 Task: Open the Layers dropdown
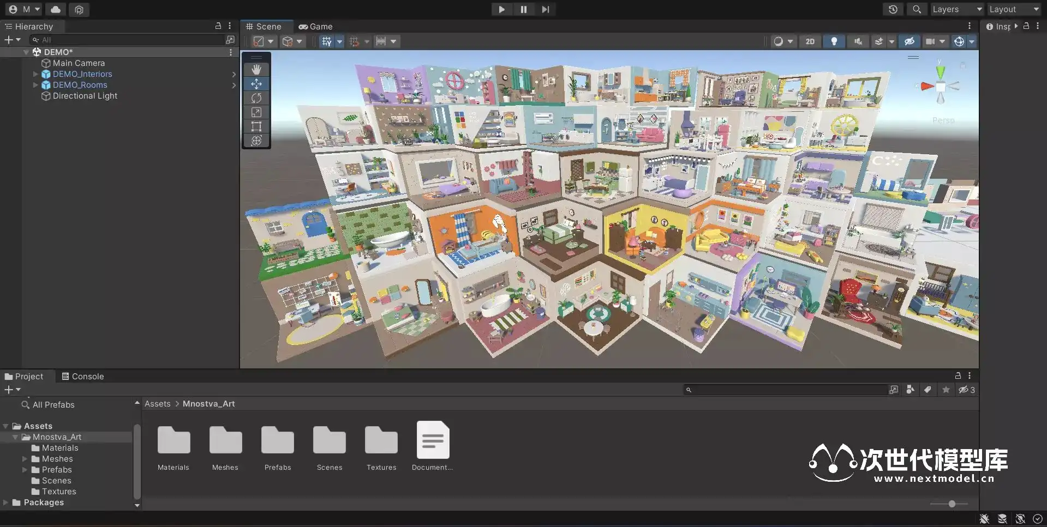956,9
